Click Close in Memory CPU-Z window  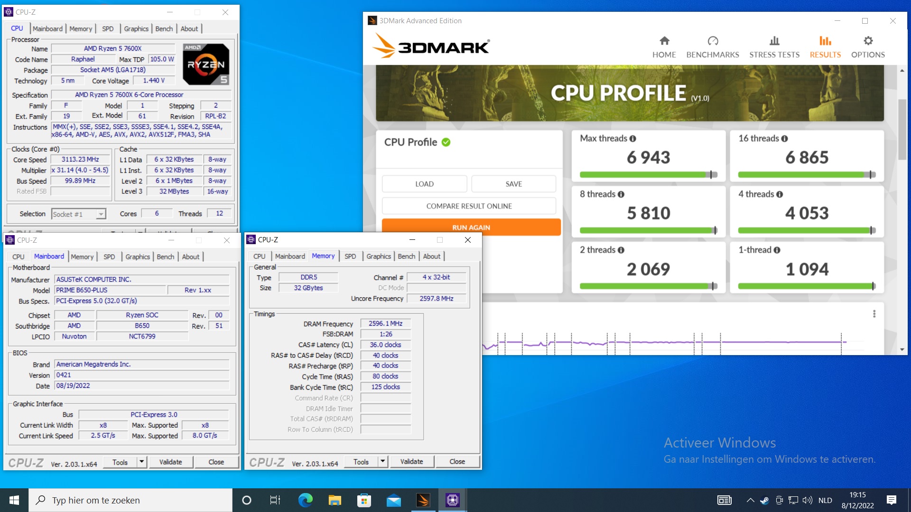pyautogui.click(x=457, y=461)
